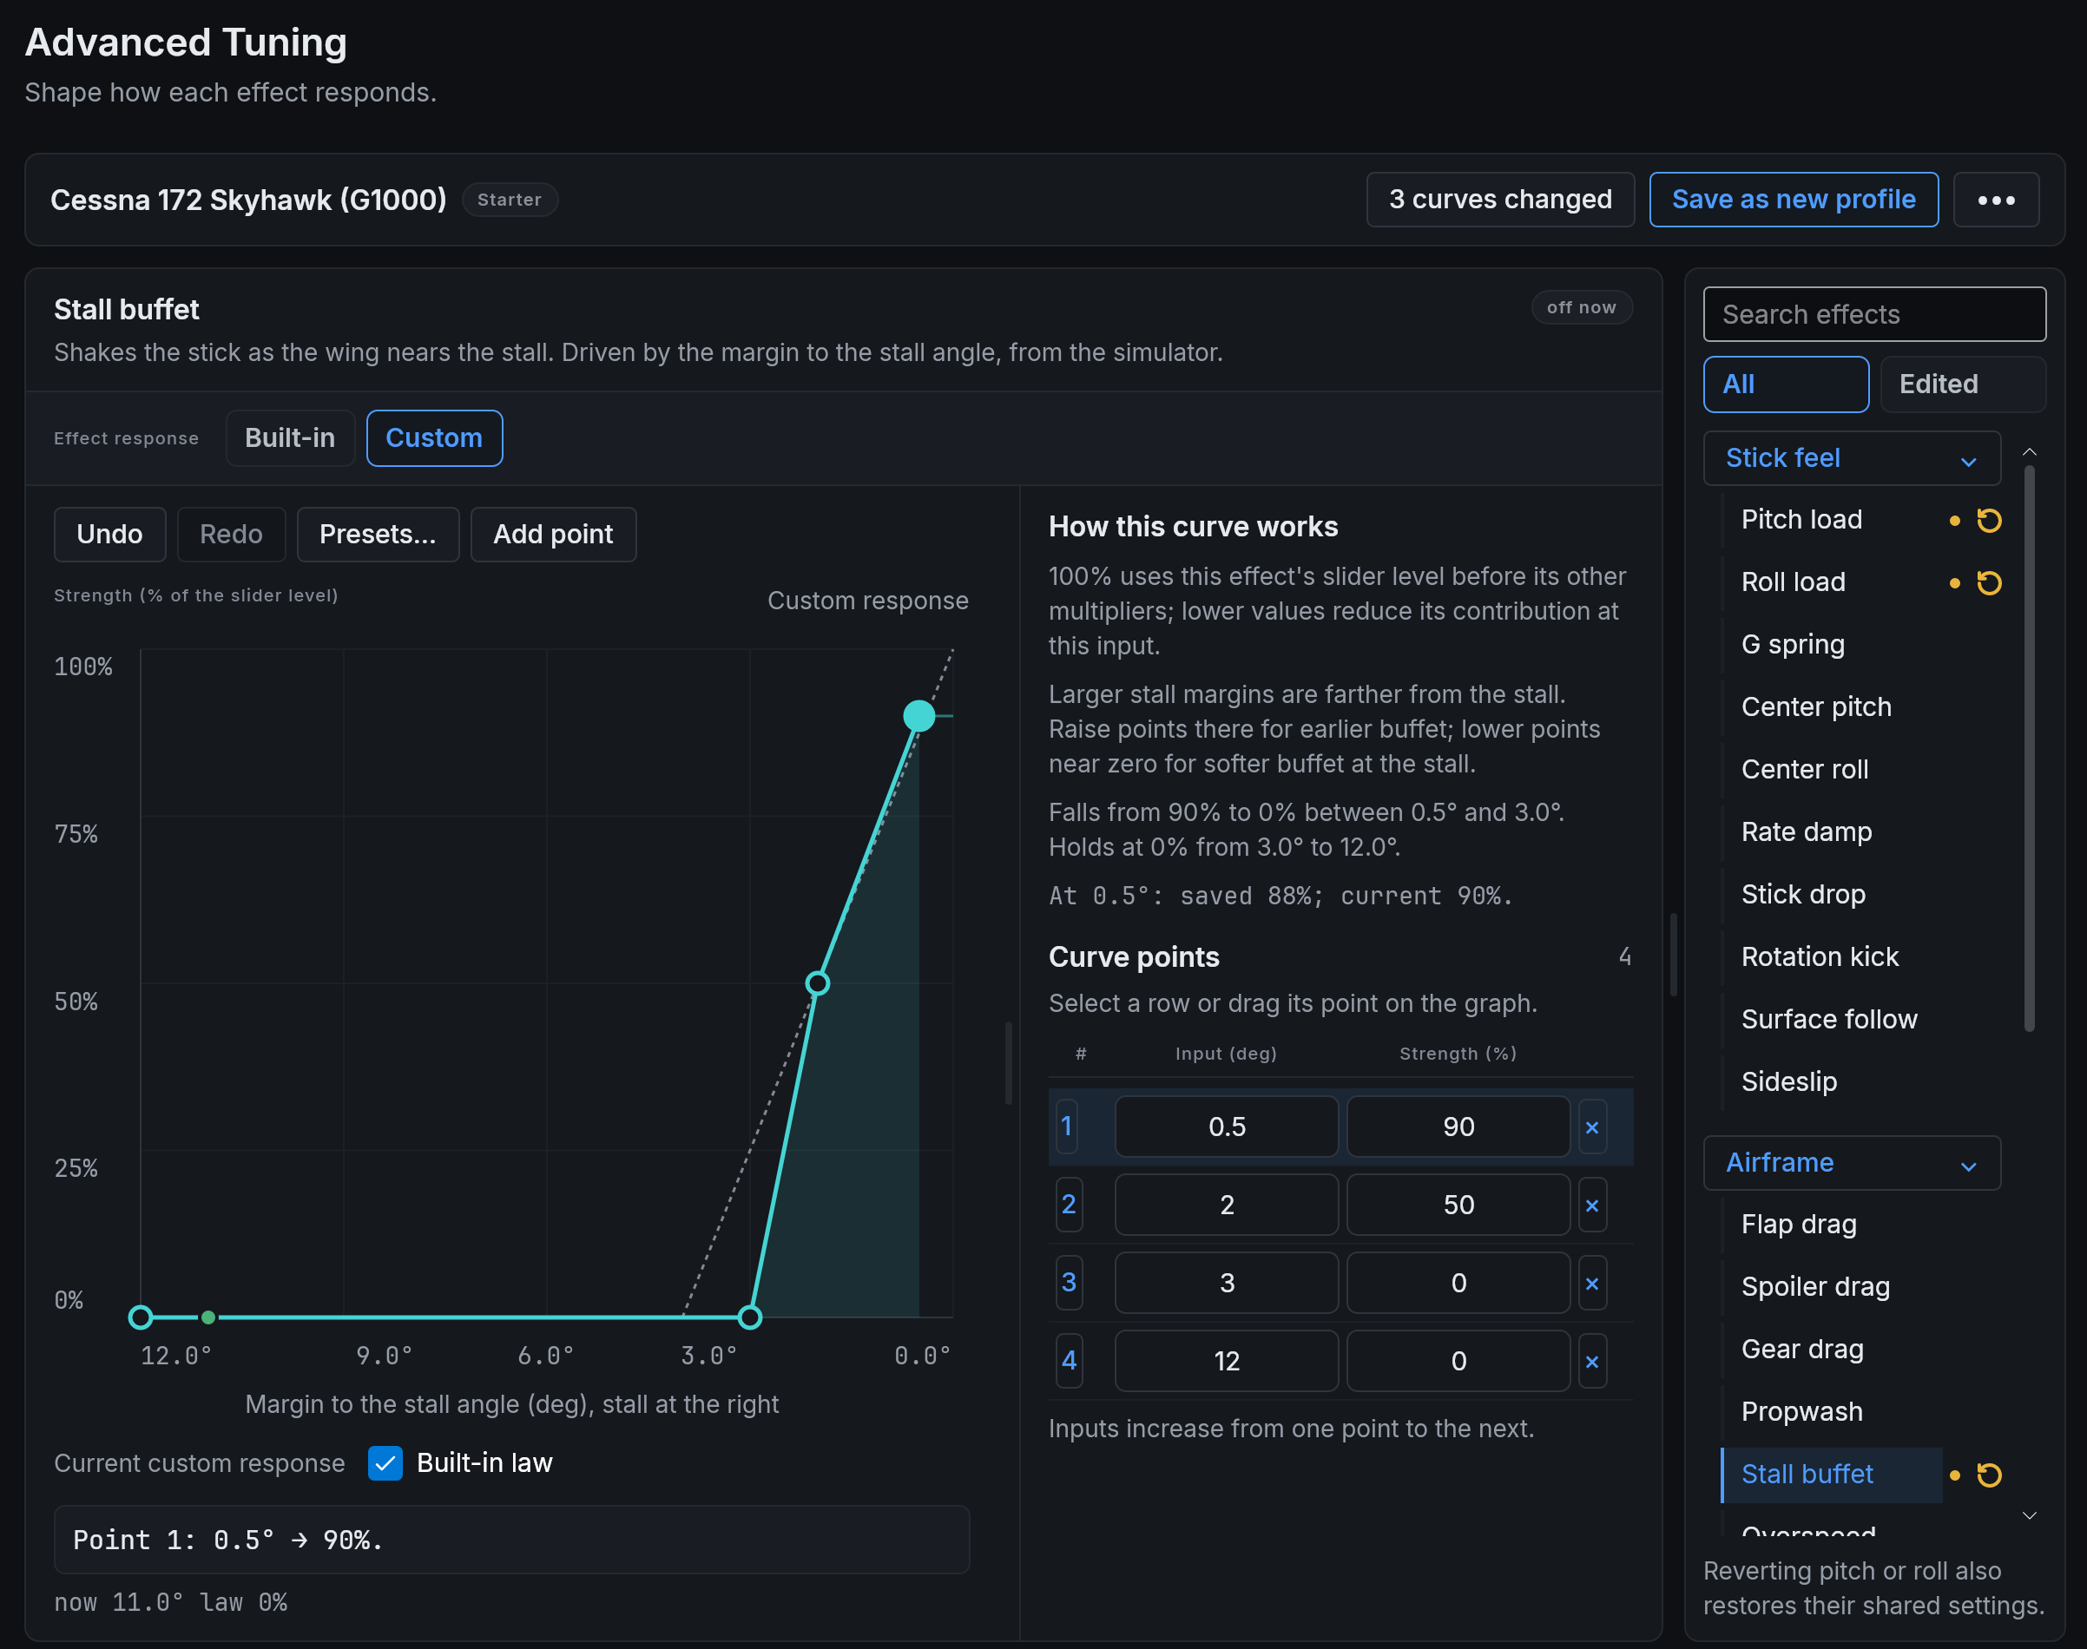Focus the Search effects field
The width and height of the screenshot is (2087, 1649).
(1874, 314)
